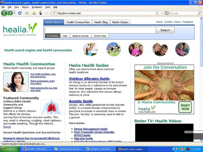Screen dimensions: 203x152
Task: Click the Firefox back arrow button
Action: (4, 13)
